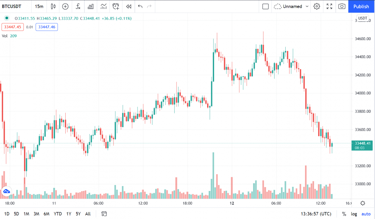
Task: Click the blue Publish button
Action: (x=361, y=6)
